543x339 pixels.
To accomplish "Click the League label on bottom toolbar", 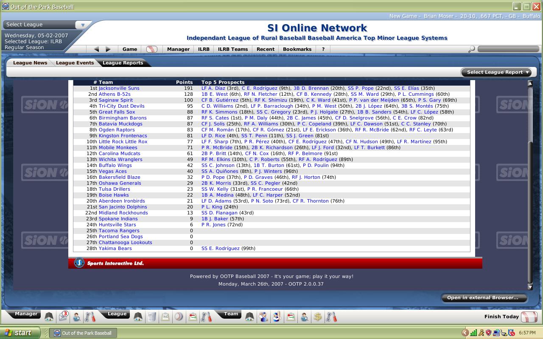I will 117,314.
